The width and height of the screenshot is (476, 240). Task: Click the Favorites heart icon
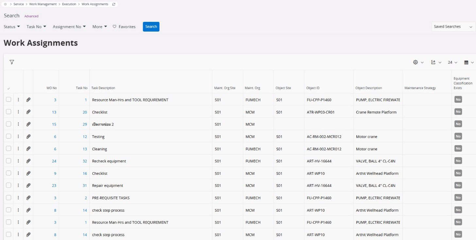pyautogui.click(x=114, y=27)
